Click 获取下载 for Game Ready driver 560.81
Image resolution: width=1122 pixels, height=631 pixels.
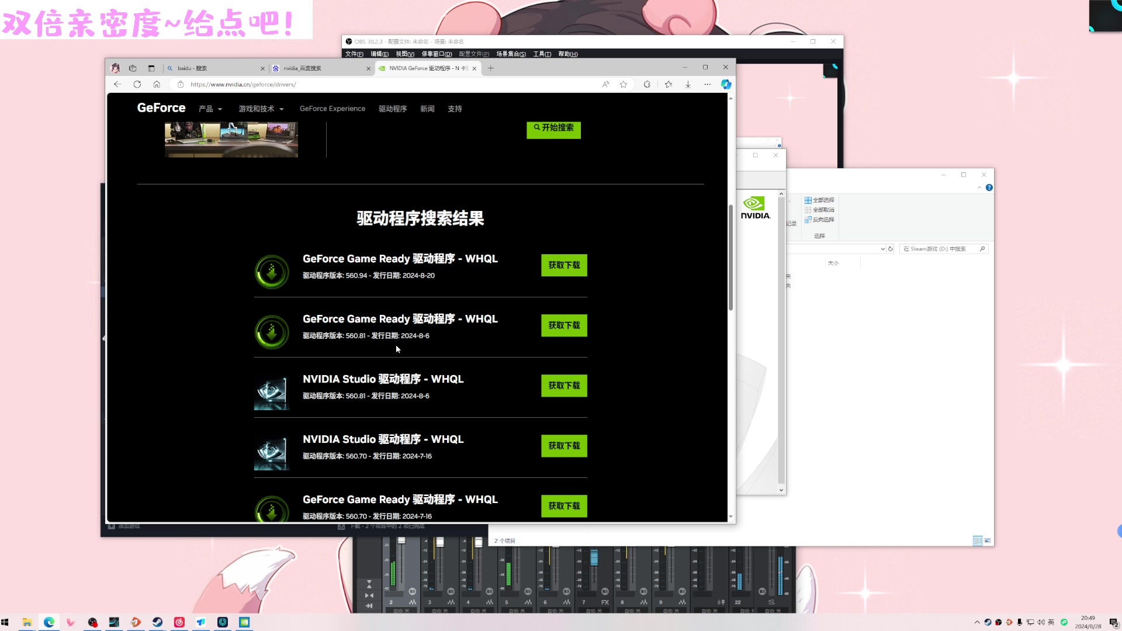[564, 325]
